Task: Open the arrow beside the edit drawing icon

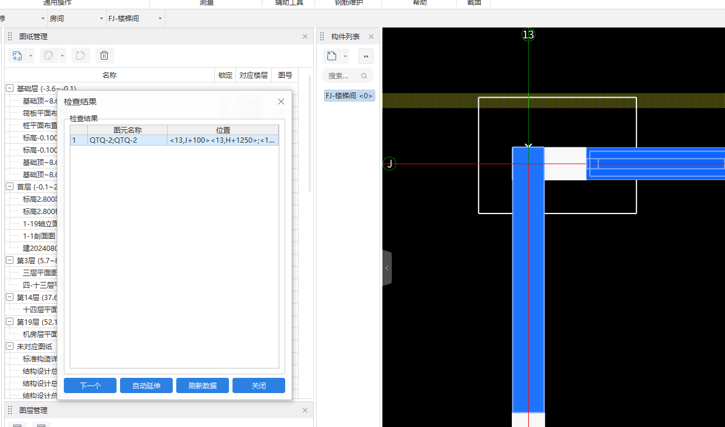Action: pyautogui.click(x=62, y=56)
